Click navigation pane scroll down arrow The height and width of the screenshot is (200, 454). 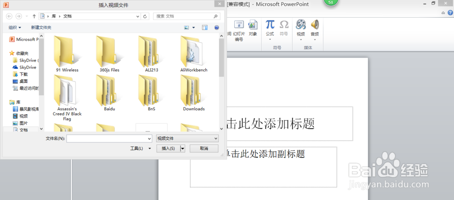[x=41, y=129]
